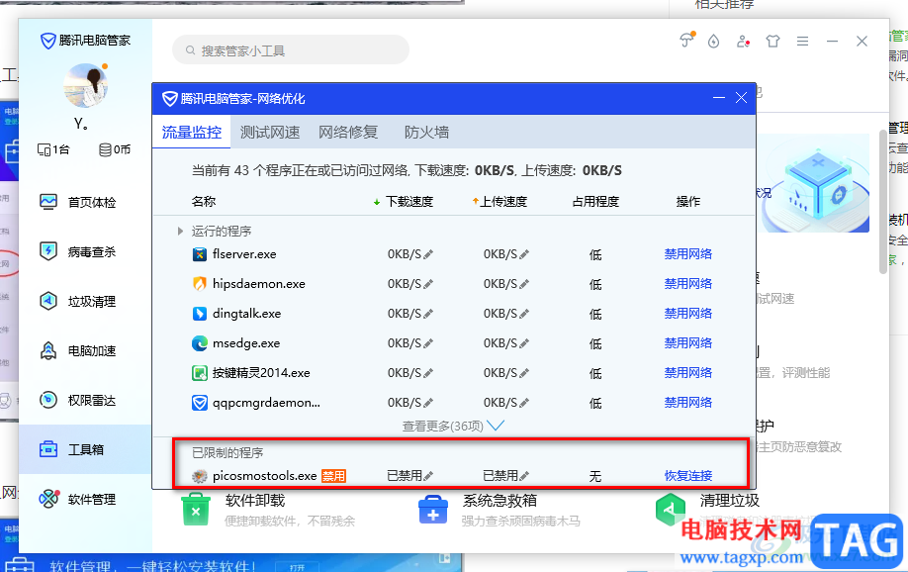Click 禁用网络 for qqpcmgrdaemon
Image resolution: width=908 pixels, height=572 pixels.
tap(688, 402)
